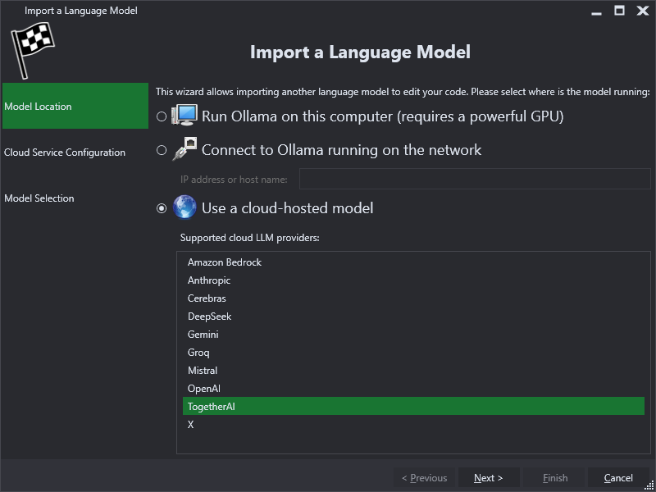Choose Gemini from providers list
This screenshot has width=656, height=492.
pyautogui.click(x=413, y=335)
